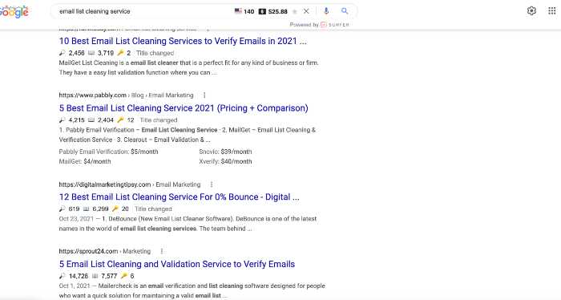The image size is (561, 300).
Task: Click the traffic icon next to 2,456
Action: pos(63,53)
